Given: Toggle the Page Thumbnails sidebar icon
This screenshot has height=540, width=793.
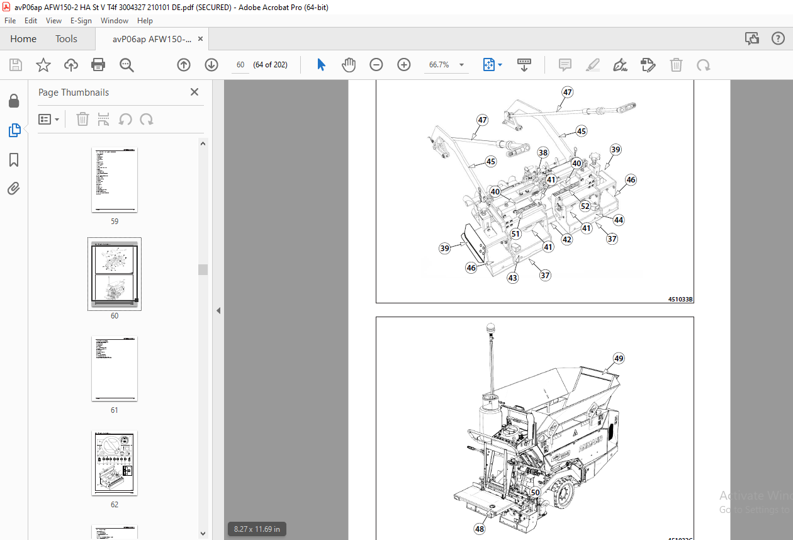Looking at the screenshot, I should (14, 130).
